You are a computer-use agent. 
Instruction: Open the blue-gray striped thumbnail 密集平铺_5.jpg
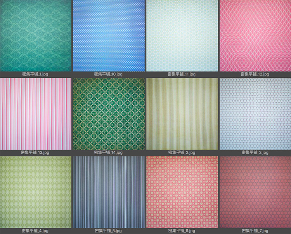109,192
